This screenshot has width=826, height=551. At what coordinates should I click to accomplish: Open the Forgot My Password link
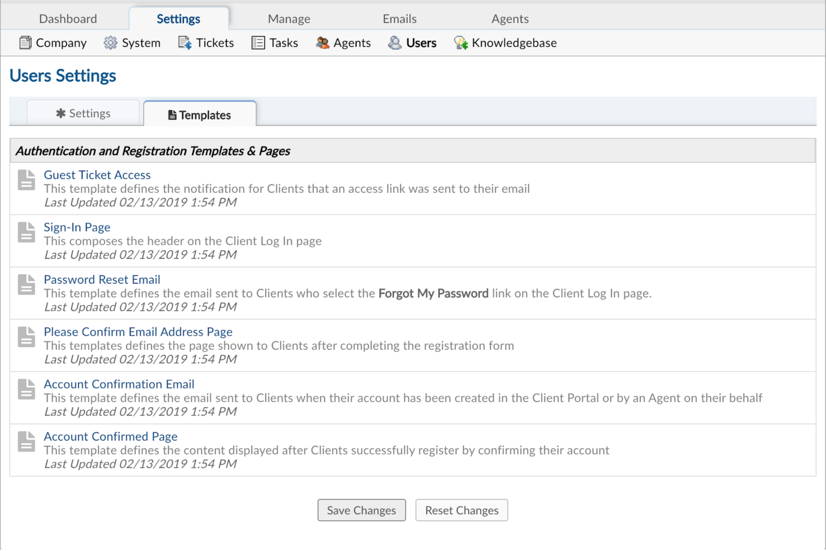tap(434, 294)
